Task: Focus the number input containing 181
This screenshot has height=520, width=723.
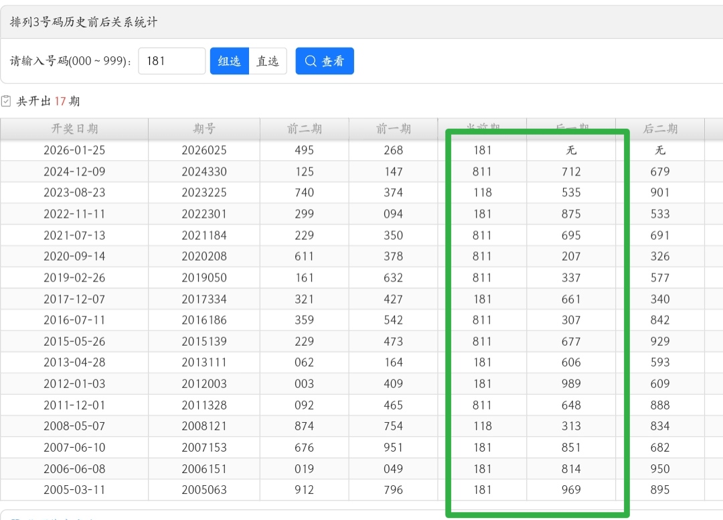Action: point(171,61)
